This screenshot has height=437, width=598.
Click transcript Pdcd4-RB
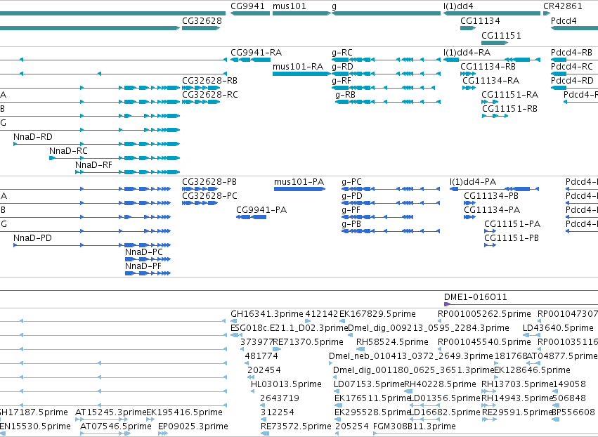coord(572,53)
